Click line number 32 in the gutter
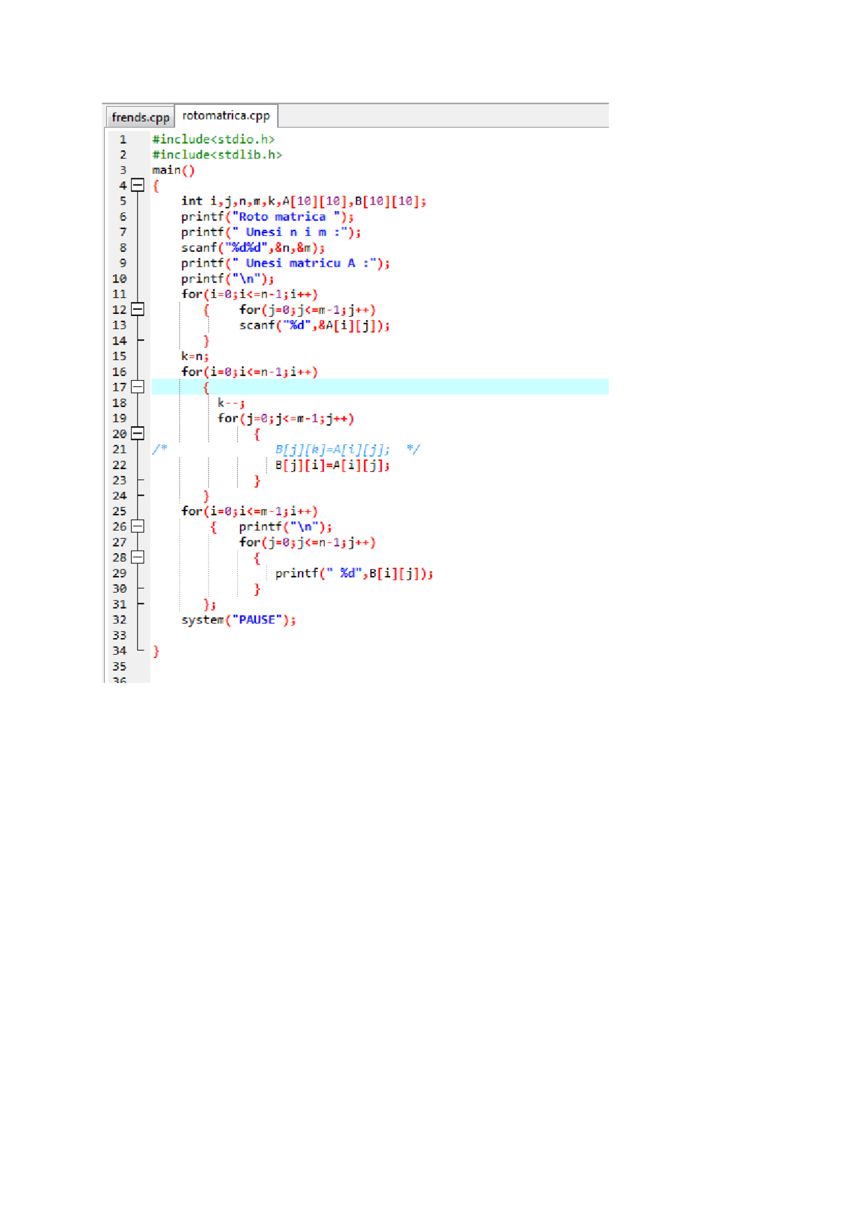This screenshot has height=1210, width=855. coord(120,620)
